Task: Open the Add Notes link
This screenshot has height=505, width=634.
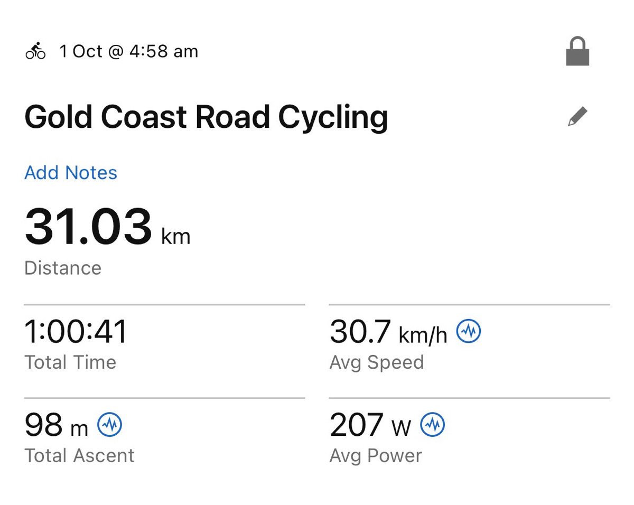Action: pyautogui.click(x=71, y=173)
